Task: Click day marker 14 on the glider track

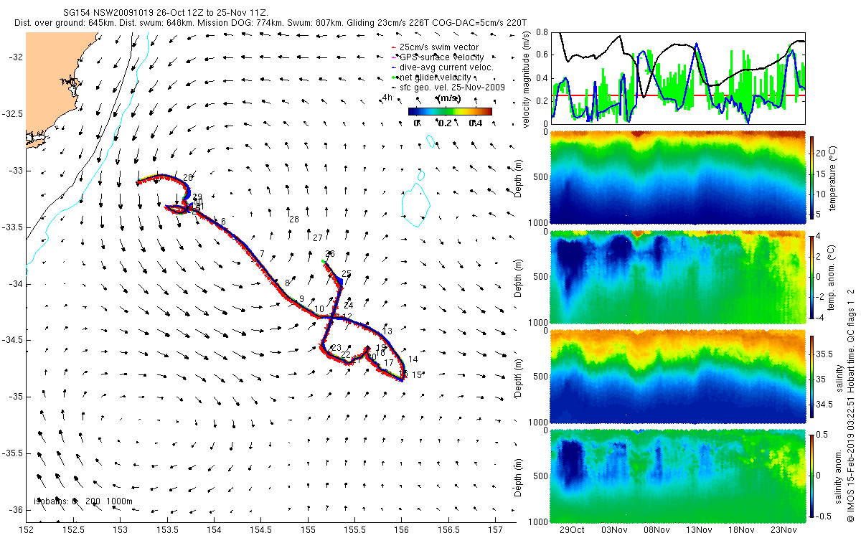Action: click(x=413, y=359)
